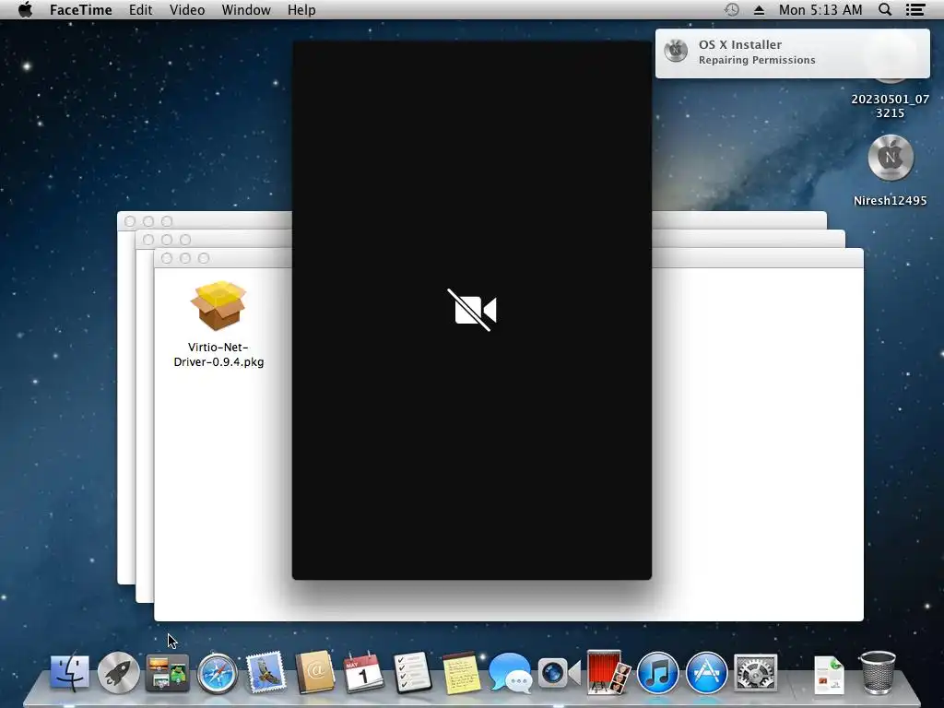Open Contacts address book in Dock
944x708 pixels.
(x=314, y=672)
